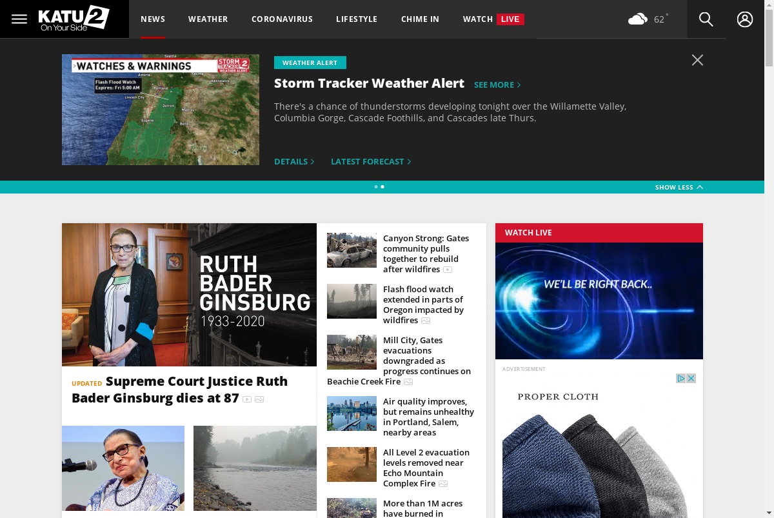The width and height of the screenshot is (774, 518).
Task: Click the Weather Alert tag label
Action: pos(310,63)
